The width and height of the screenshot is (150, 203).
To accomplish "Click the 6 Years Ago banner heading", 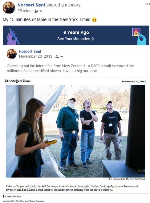I will (x=76, y=32).
